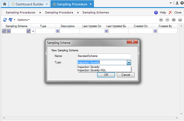Open the tab list dropdown arrow

(171, 3)
